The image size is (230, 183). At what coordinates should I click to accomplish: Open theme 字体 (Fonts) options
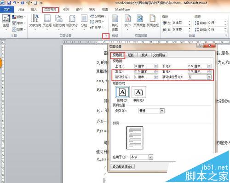(x=19, y=23)
